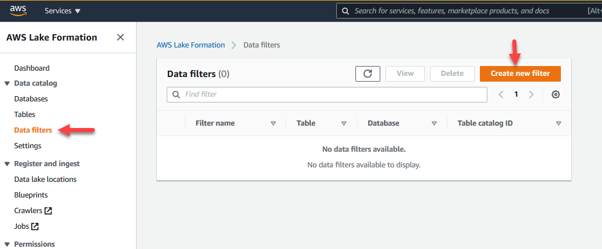Click the Jobs external link icon
The image size is (602, 249).
[x=35, y=226]
